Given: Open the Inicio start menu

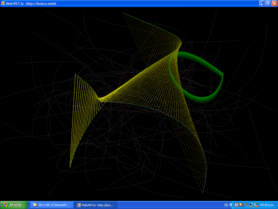Looking at the screenshot, I should pyautogui.click(x=14, y=205).
